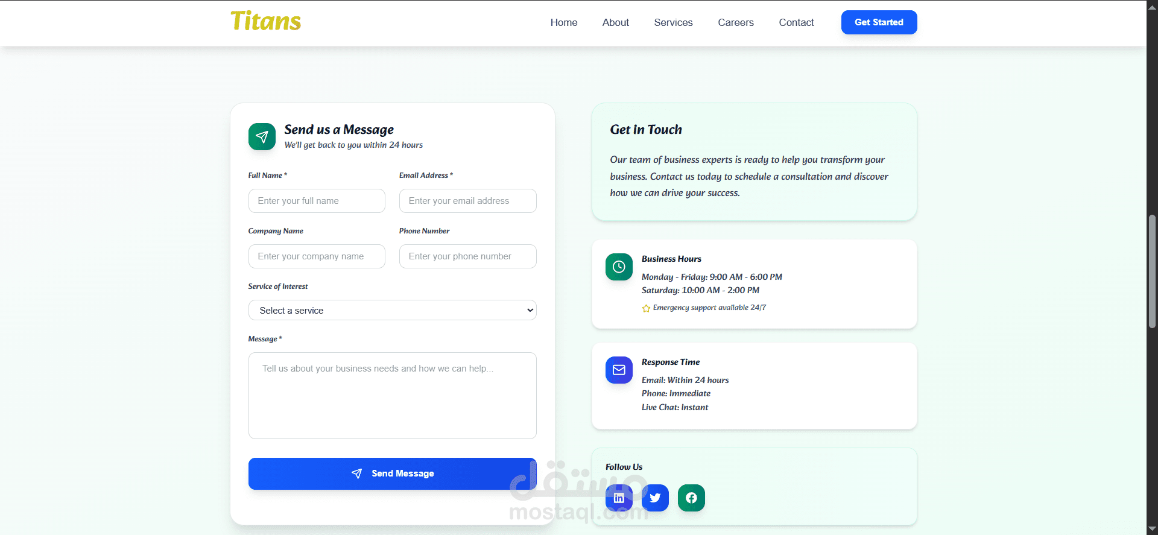Click the 'Email Address *' field label
Image resolution: width=1158 pixels, height=535 pixels.
[426, 176]
